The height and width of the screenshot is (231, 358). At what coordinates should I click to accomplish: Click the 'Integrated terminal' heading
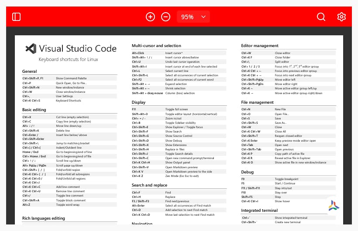coord(259,211)
